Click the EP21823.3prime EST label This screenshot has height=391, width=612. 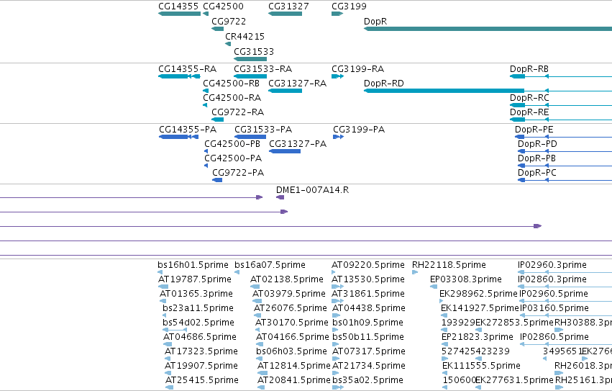pyautogui.click(x=477, y=338)
